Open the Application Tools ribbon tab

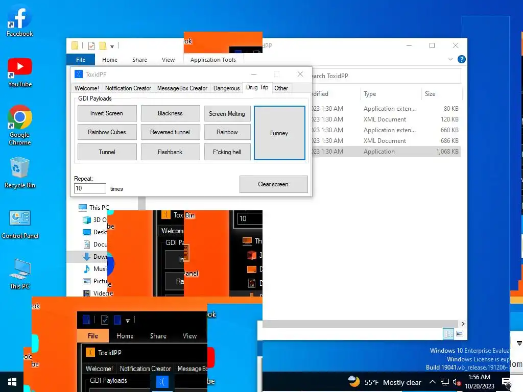click(x=213, y=60)
